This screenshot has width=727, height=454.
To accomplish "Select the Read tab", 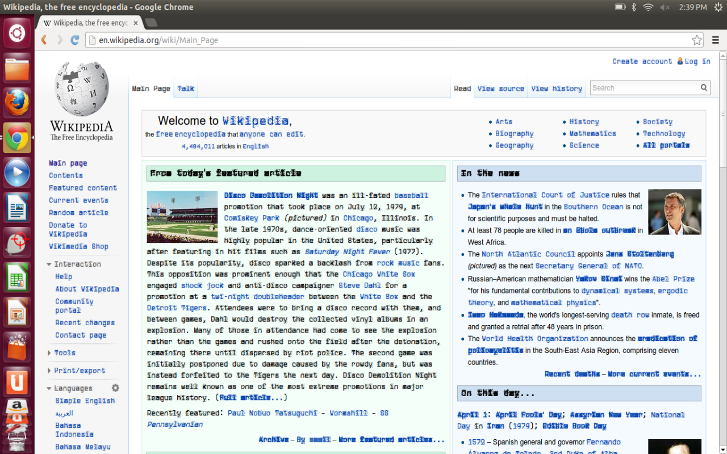I will (462, 89).
